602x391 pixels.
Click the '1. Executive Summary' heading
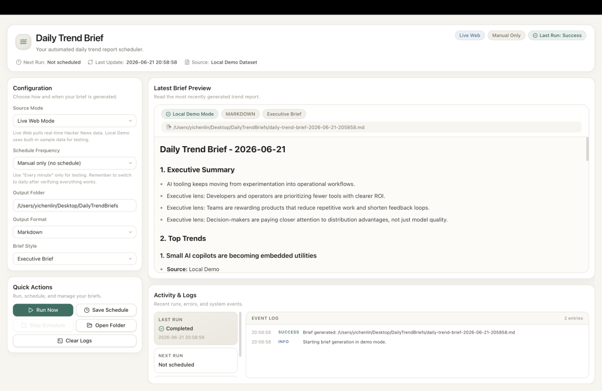[197, 170]
